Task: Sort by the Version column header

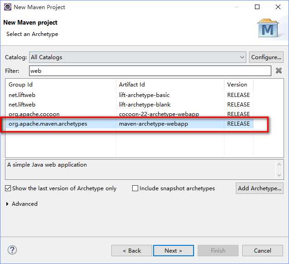Action: pos(239,85)
